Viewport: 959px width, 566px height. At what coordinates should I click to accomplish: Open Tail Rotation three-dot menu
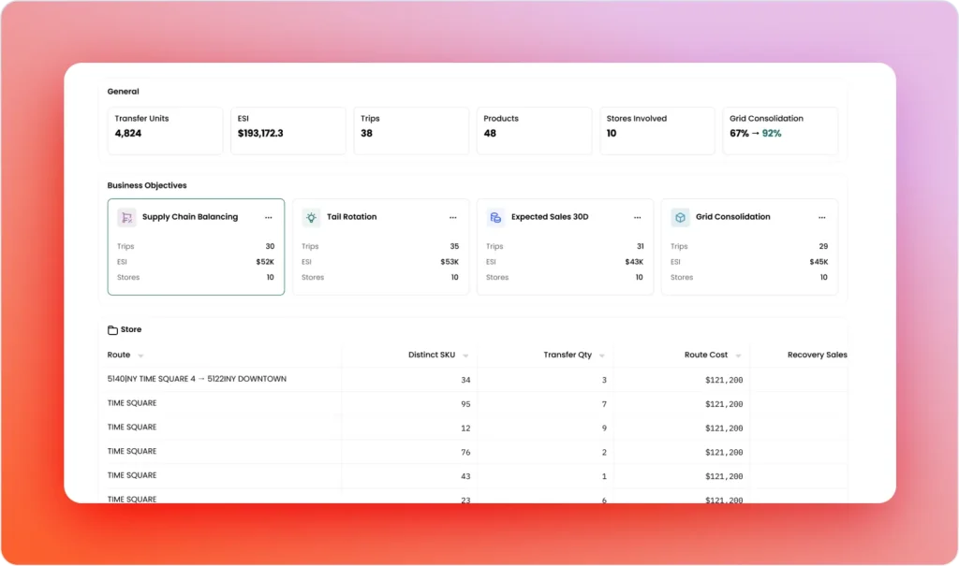pyautogui.click(x=453, y=217)
